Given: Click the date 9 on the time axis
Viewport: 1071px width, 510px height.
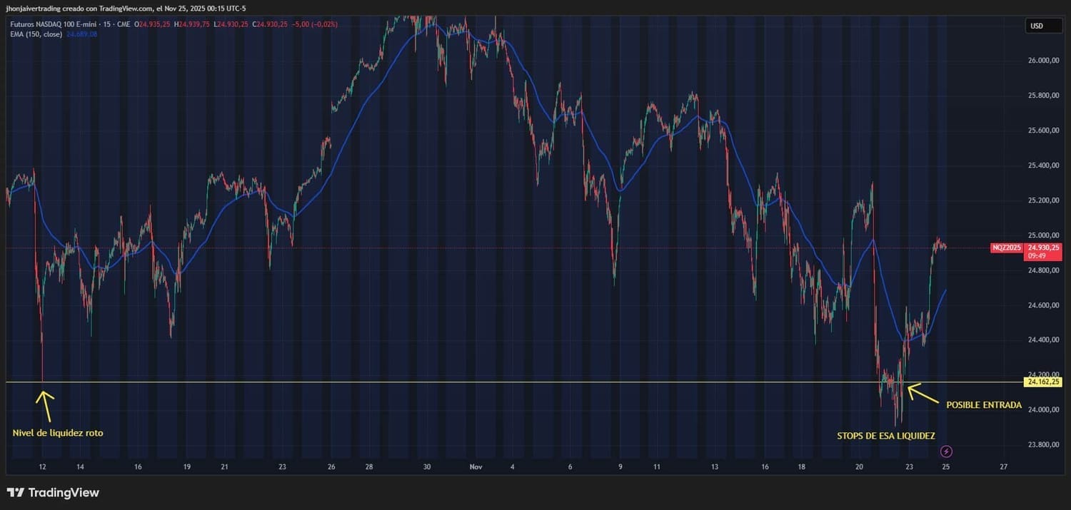Looking at the screenshot, I should [620, 467].
